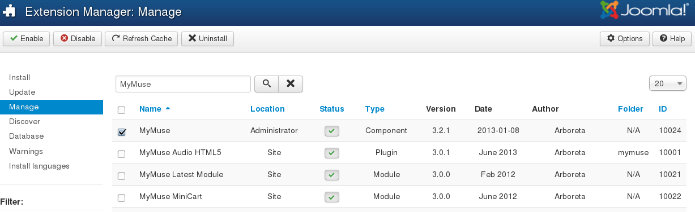Open the Options dialog

pyautogui.click(x=625, y=39)
